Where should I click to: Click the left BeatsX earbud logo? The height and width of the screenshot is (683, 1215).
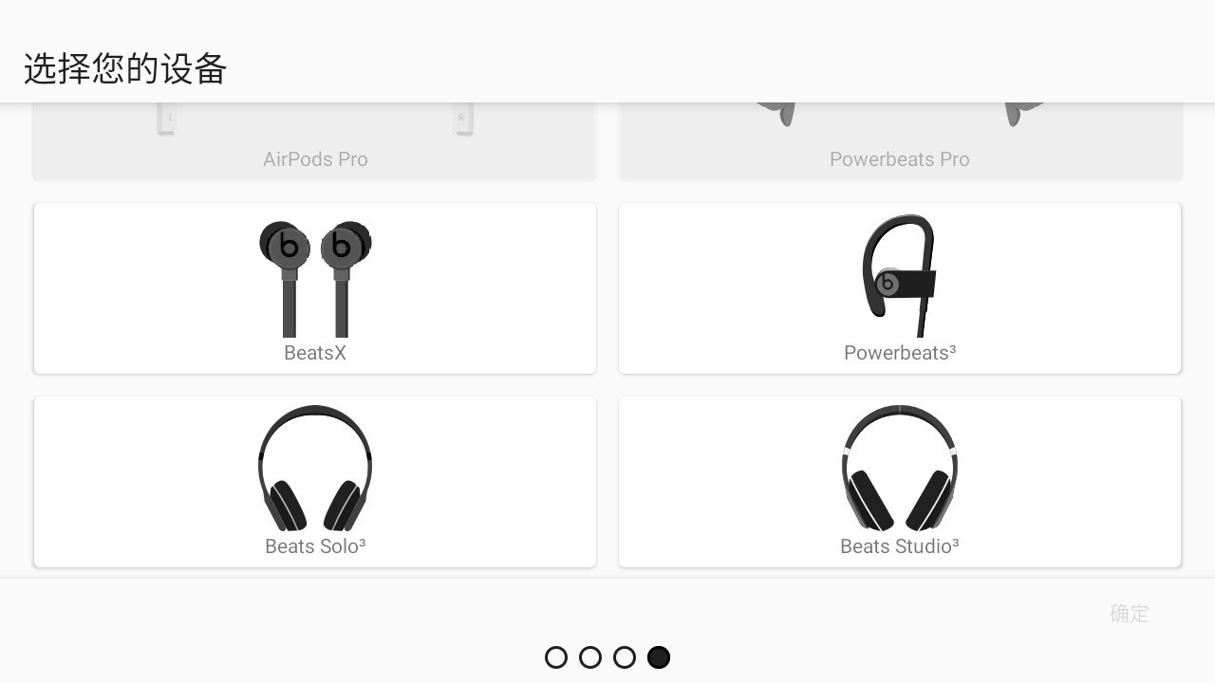(289, 248)
